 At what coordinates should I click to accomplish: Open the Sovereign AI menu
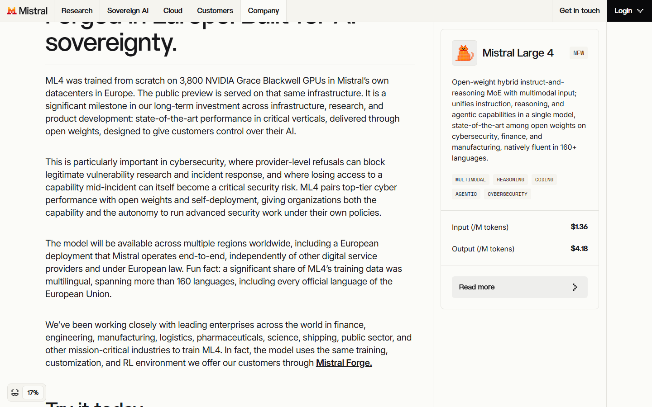(128, 11)
